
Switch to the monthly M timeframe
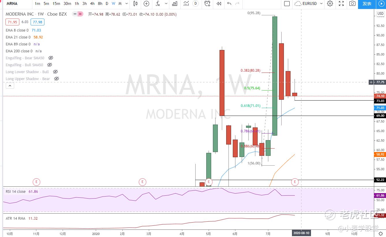(120, 4)
